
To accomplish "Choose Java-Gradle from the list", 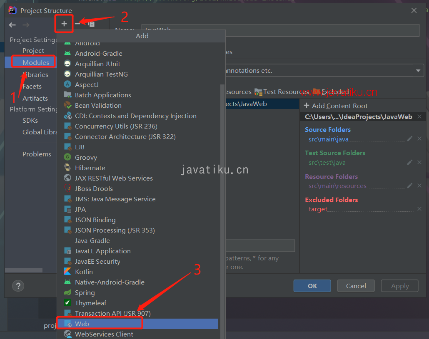I will click(x=137, y=241).
